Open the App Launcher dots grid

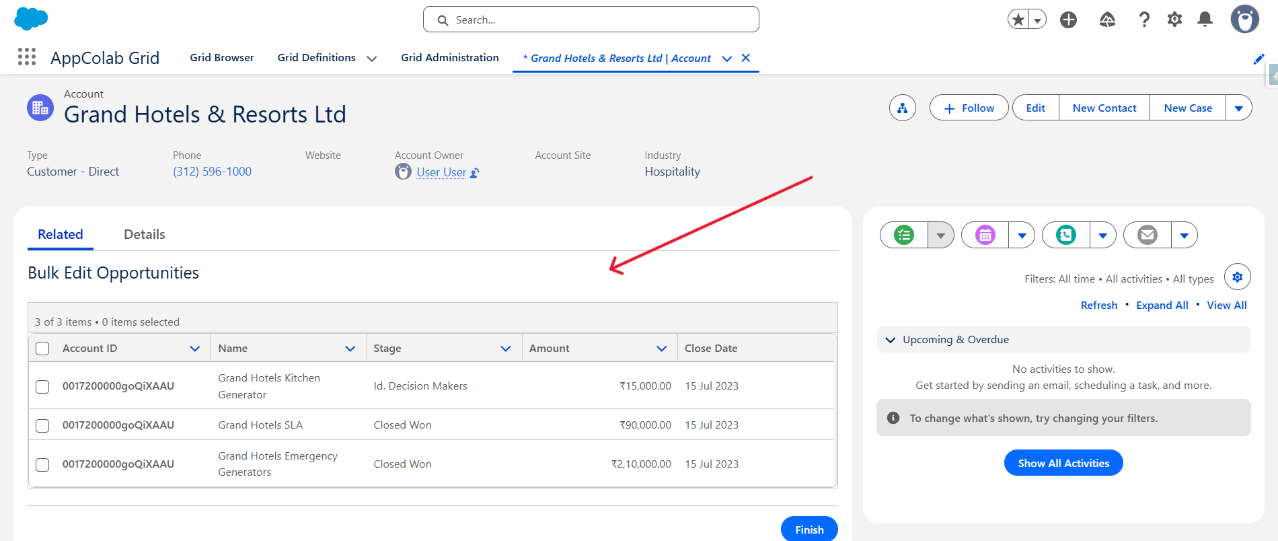(x=27, y=57)
